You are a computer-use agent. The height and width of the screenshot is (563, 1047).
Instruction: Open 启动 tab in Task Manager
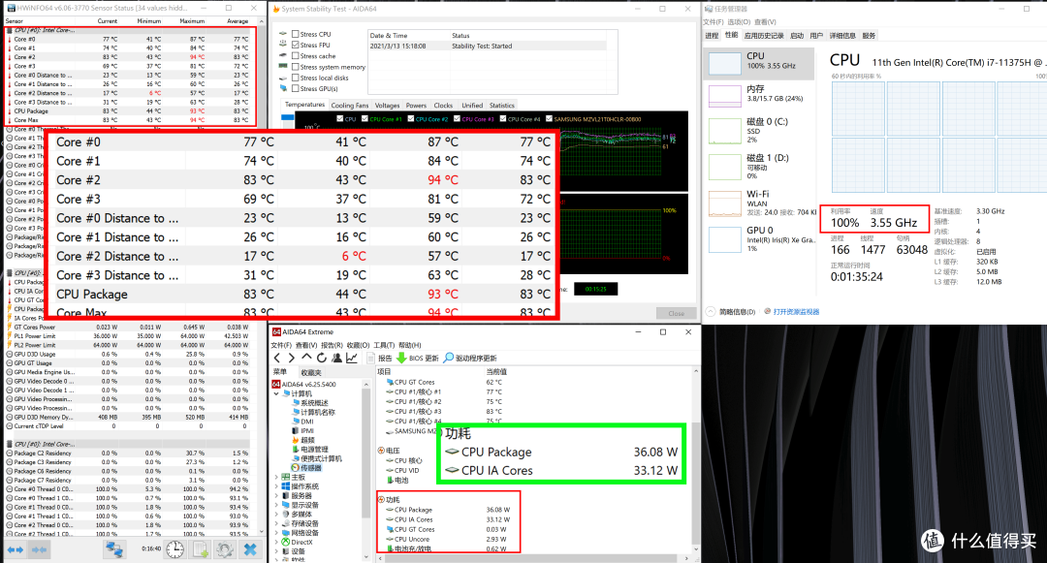[x=797, y=36]
